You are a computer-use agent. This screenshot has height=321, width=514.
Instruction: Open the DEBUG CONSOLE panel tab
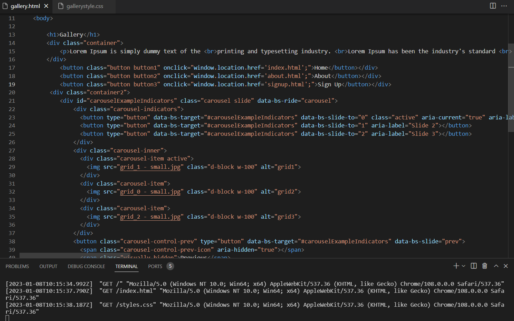pyautogui.click(x=86, y=266)
